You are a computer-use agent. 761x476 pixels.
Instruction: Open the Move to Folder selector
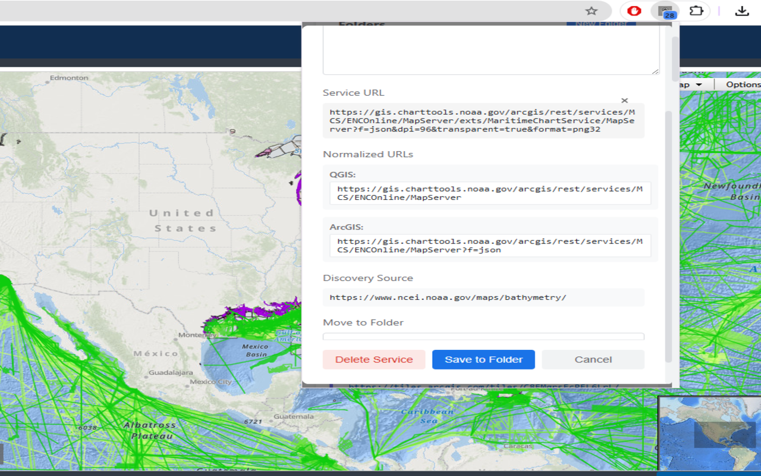pyautogui.click(x=483, y=337)
